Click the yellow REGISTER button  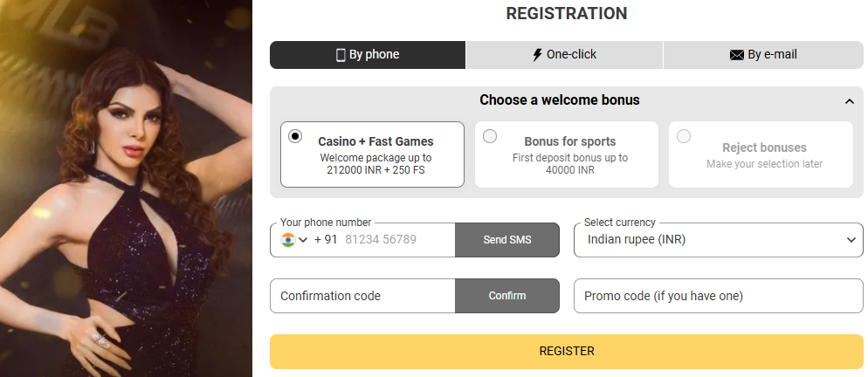[566, 352]
